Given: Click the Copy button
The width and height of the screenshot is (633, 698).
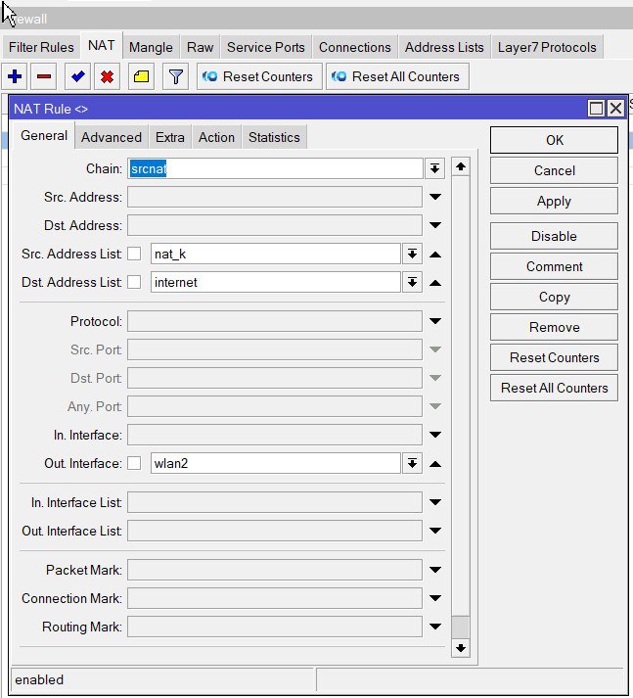Looking at the screenshot, I should [x=554, y=297].
